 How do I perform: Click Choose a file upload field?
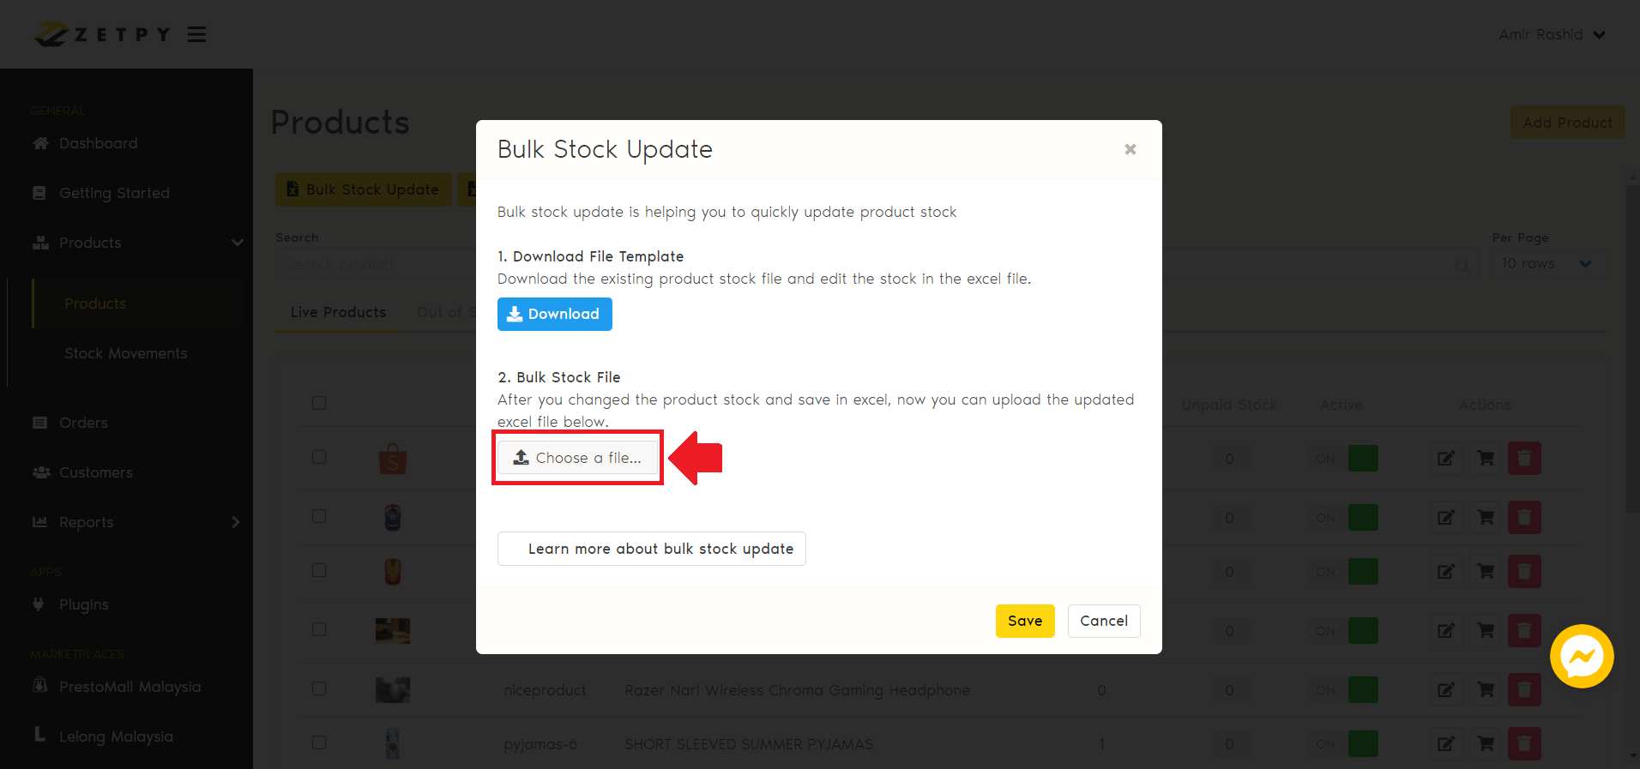(x=577, y=458)
